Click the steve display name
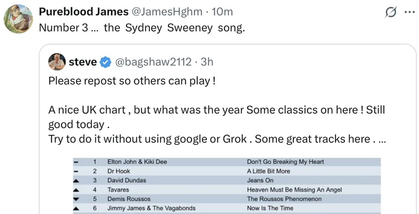The width and height of the screenshot is (419, 214). click(x=83, y=62)
